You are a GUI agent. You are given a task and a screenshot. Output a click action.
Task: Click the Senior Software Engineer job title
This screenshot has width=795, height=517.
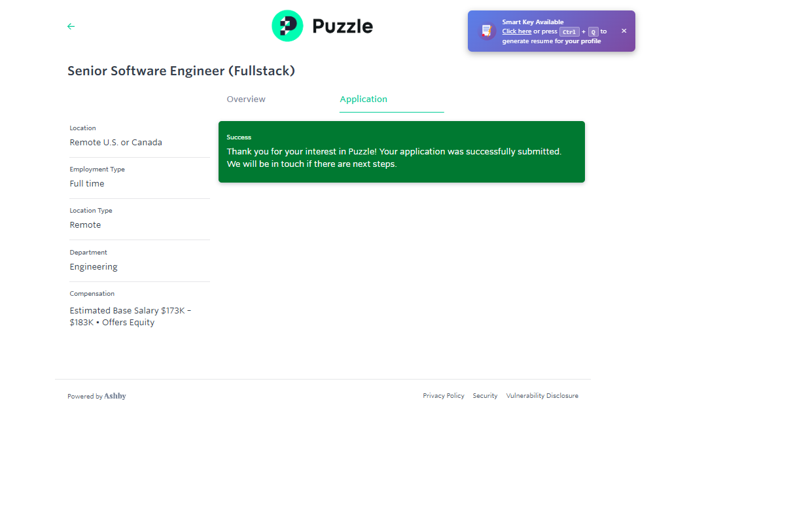[181, 71]
